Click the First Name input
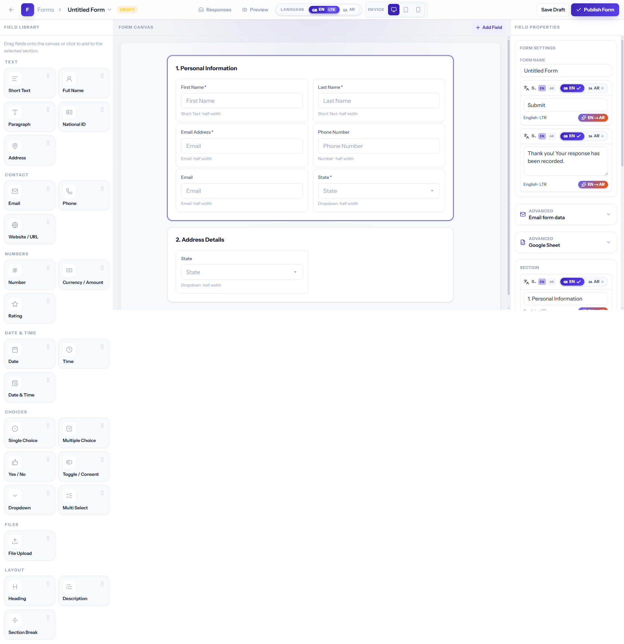The height and width of the screenshot is (644, 624). 241,101
